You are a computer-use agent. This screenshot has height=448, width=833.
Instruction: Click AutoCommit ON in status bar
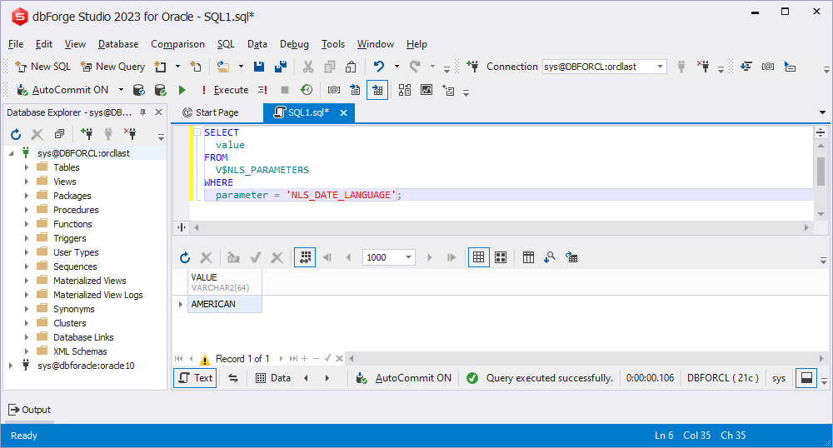404,378
